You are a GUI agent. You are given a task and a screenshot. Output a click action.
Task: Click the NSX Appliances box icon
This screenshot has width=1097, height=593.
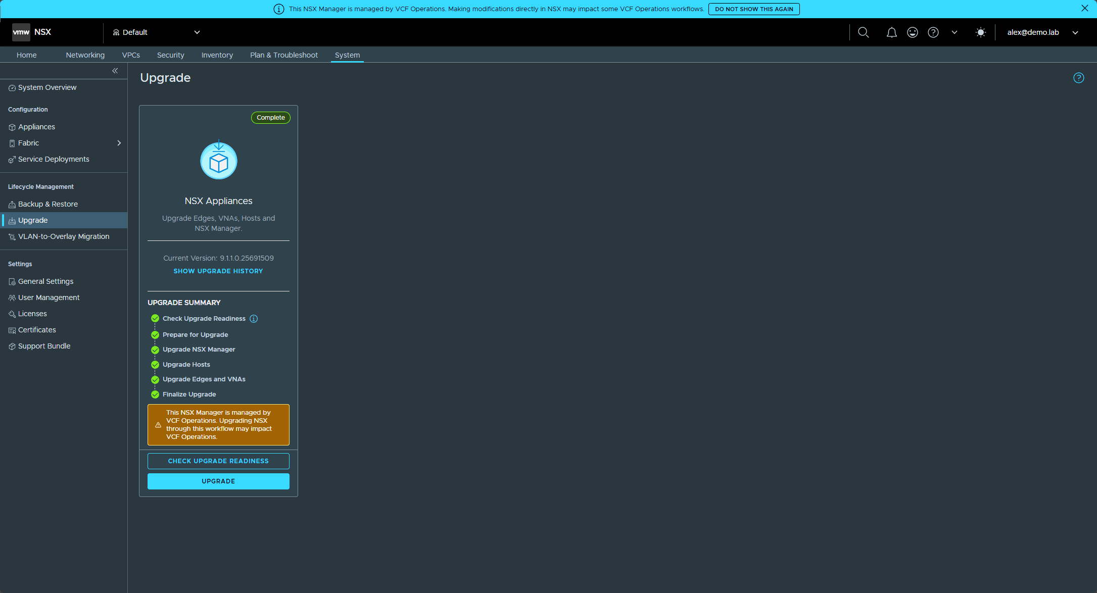coord(219,161)
